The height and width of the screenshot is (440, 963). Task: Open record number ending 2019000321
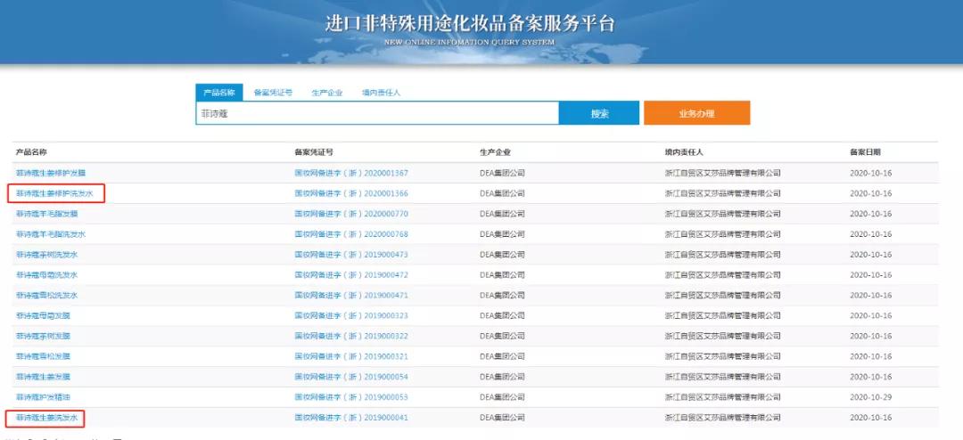351,356
